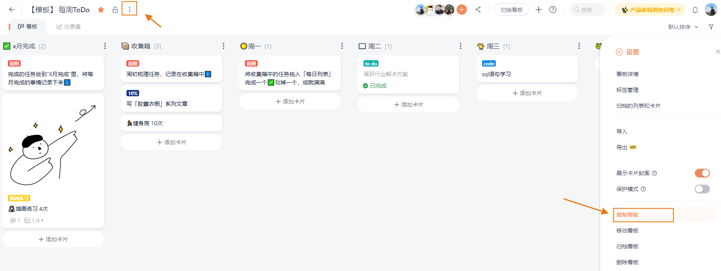721x271 pixels.
Task: Enable the 保护模式 switch
Action: pyautogui.click(x=702, y=189)
